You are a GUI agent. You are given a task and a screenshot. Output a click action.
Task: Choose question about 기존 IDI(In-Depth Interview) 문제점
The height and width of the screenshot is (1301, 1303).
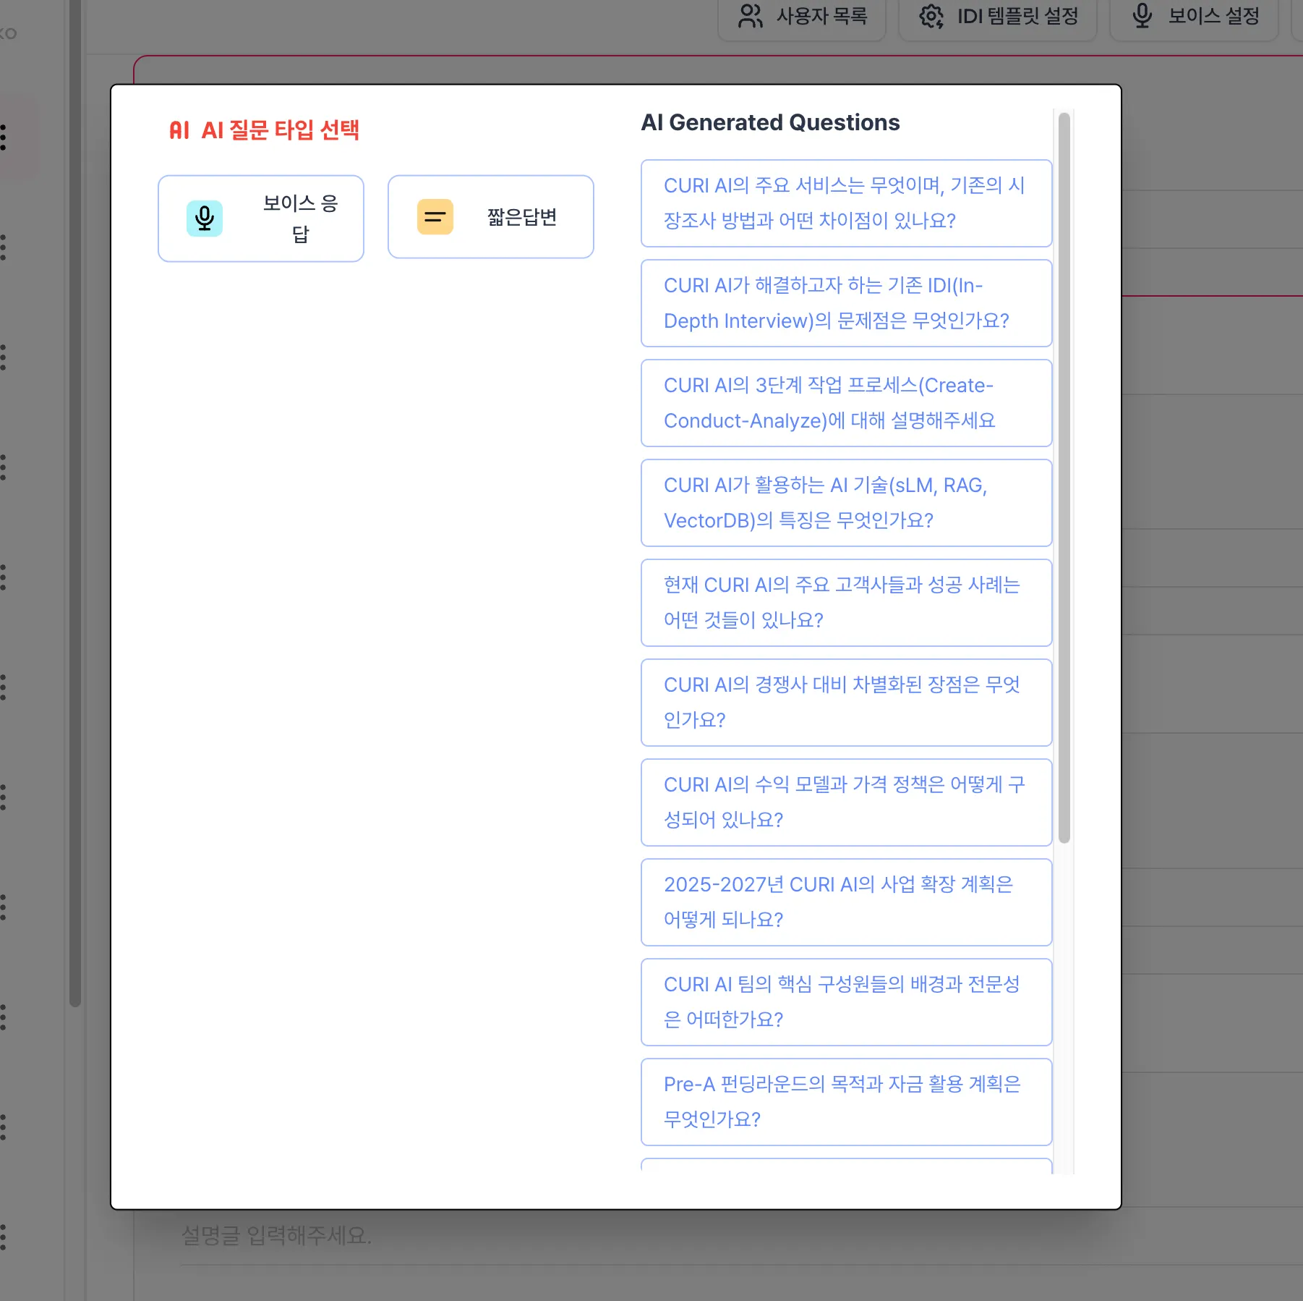846,303
